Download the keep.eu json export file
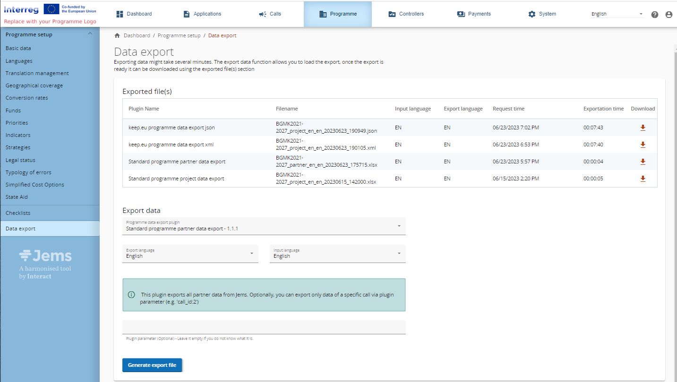Screen dimensions: 677x382 coord(643,127)
